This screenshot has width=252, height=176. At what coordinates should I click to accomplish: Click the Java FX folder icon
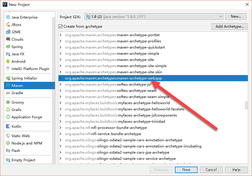click(x=8, y=54)
